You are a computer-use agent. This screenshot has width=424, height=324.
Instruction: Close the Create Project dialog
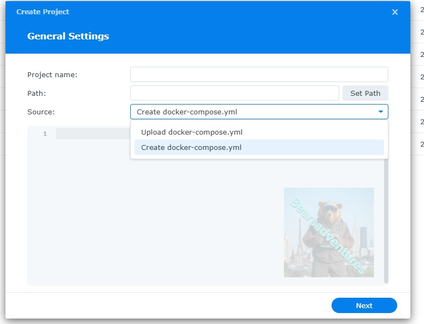395,12
